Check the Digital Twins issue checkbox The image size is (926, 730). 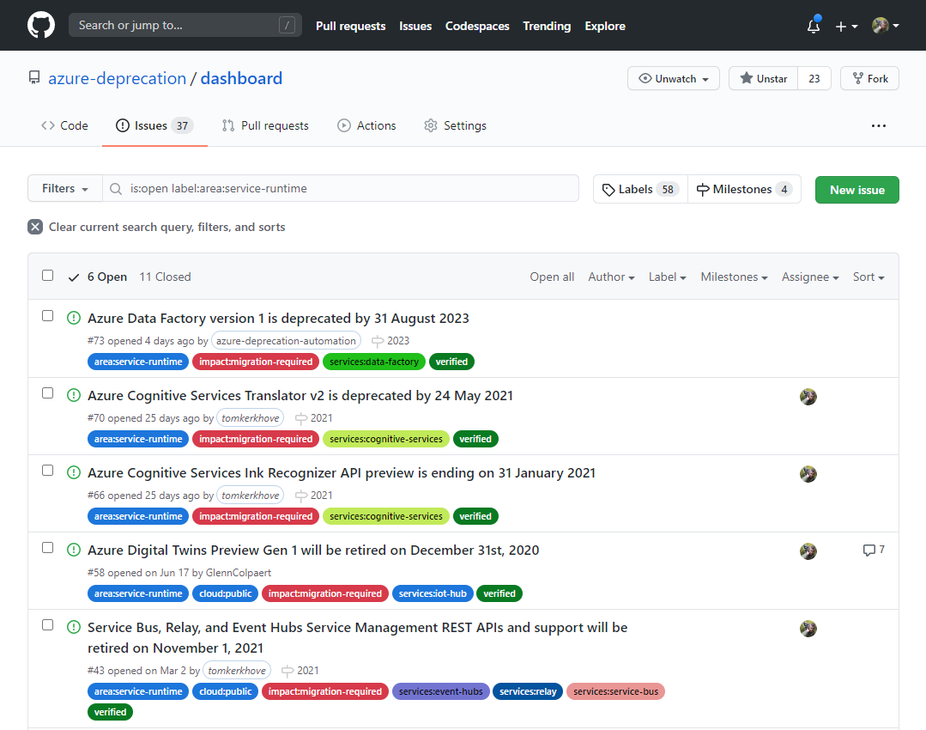pyautogui.click(x=48, y=548)
